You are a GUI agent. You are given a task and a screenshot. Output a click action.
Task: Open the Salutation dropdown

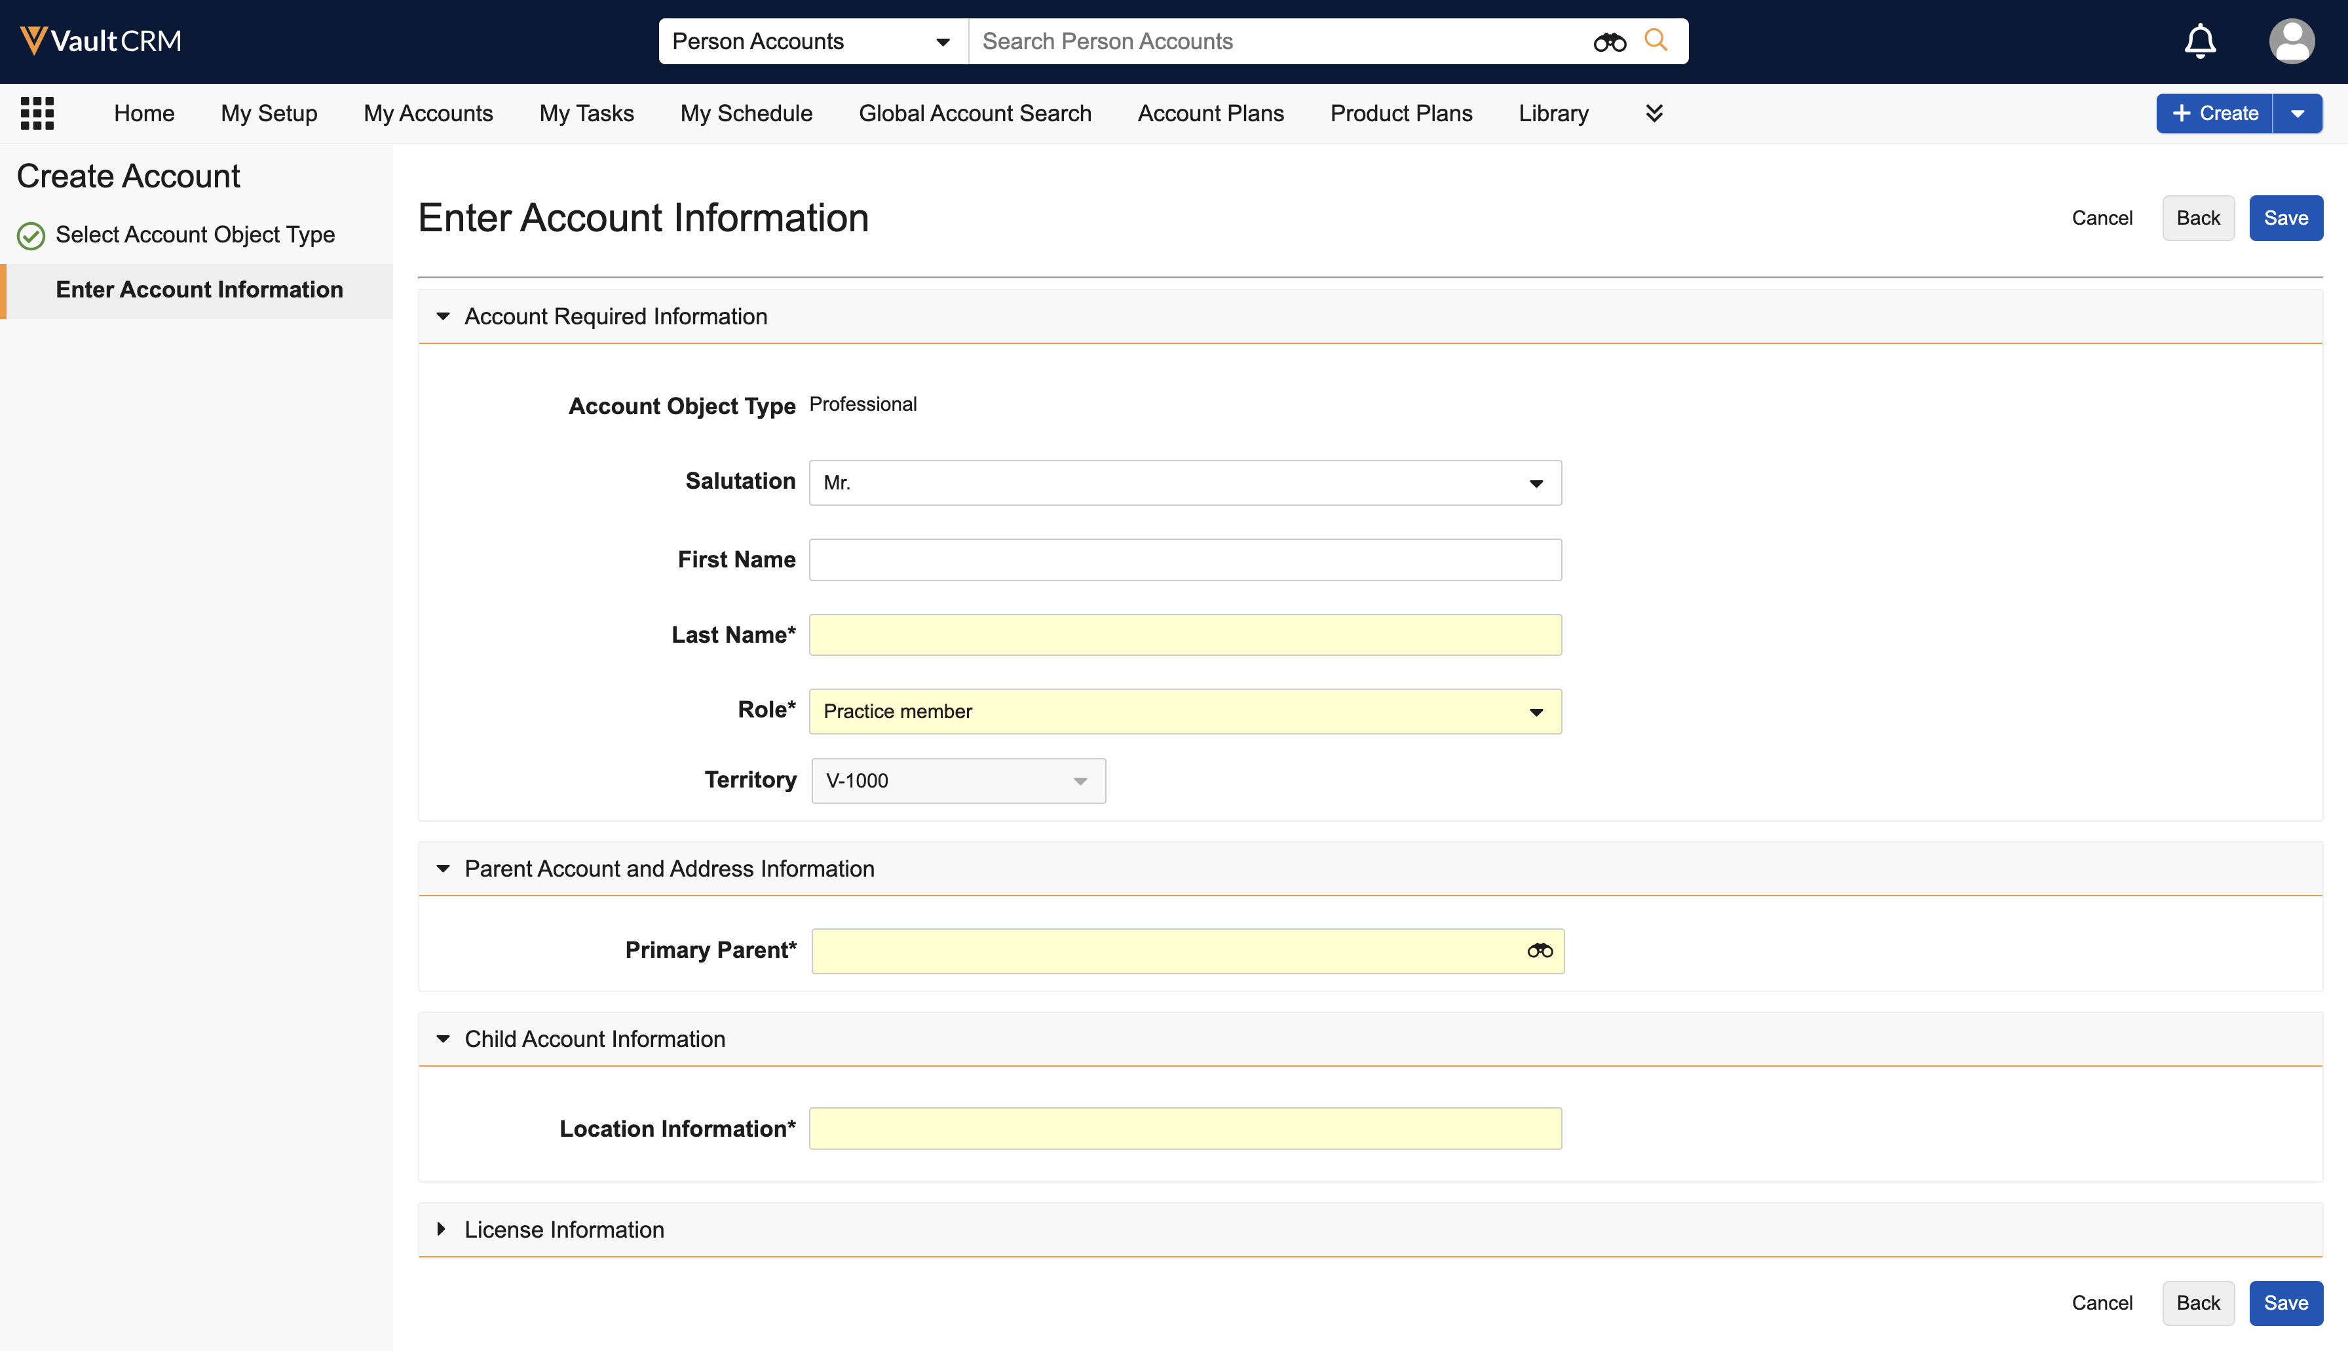pos(1184,482)
